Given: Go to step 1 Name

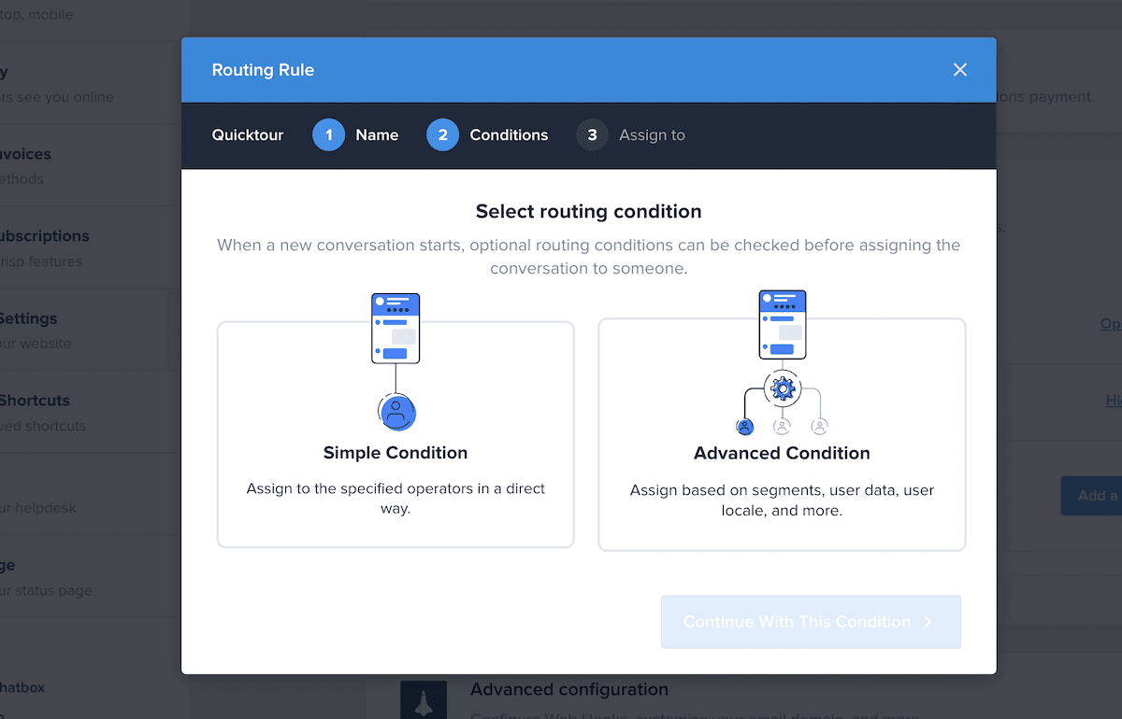Looking at the screenshot, I should click(355, 135).
